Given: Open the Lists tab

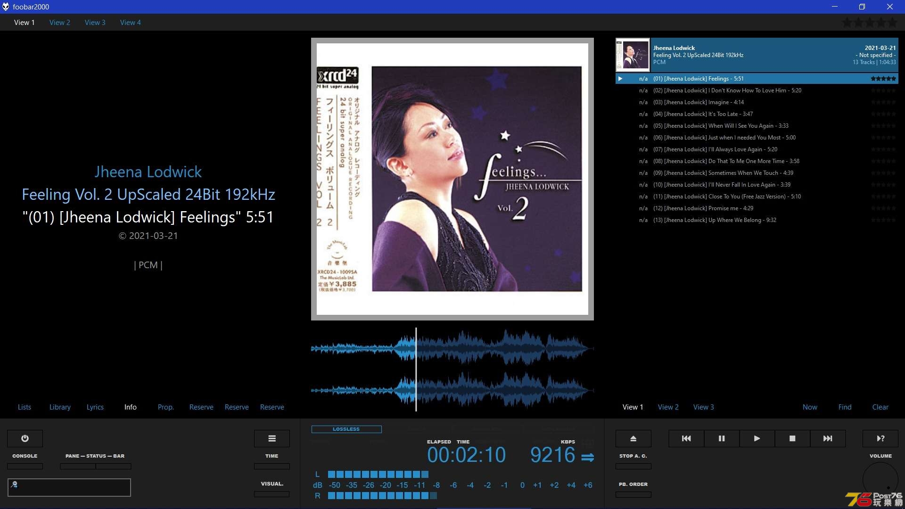Looking at the screenshot, I should click(x=25, y=407).
